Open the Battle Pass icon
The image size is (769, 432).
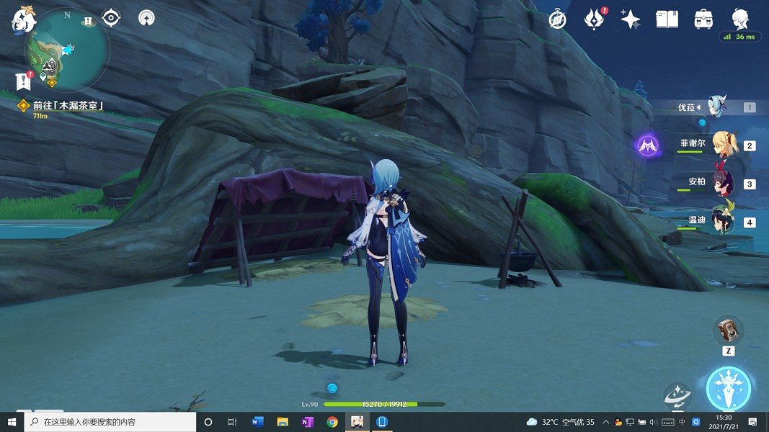pos(593,19)
